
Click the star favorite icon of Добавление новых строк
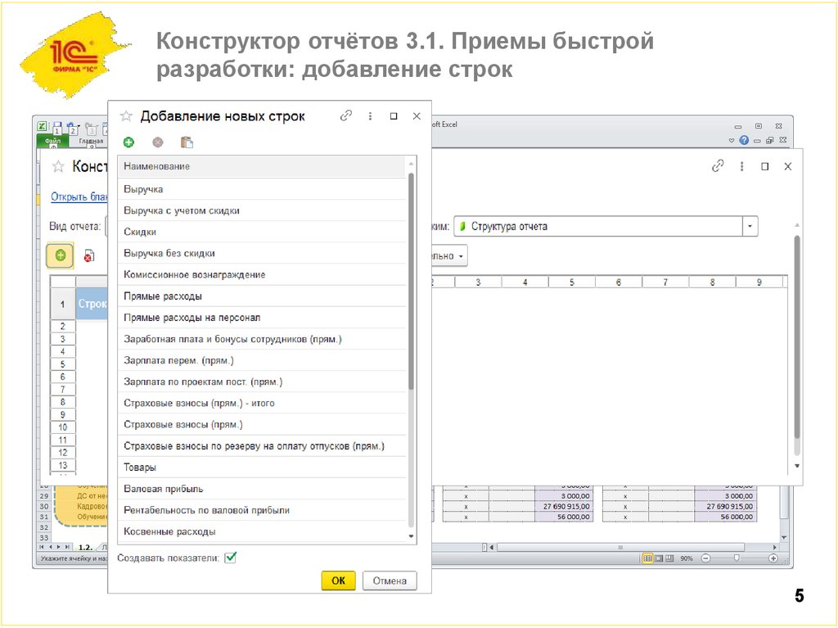click(126, 115)
